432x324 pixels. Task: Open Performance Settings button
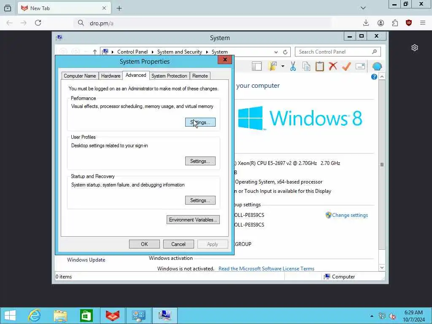200,122
